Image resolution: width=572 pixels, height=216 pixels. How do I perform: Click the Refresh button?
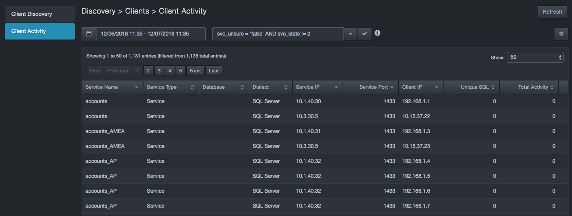552,12
